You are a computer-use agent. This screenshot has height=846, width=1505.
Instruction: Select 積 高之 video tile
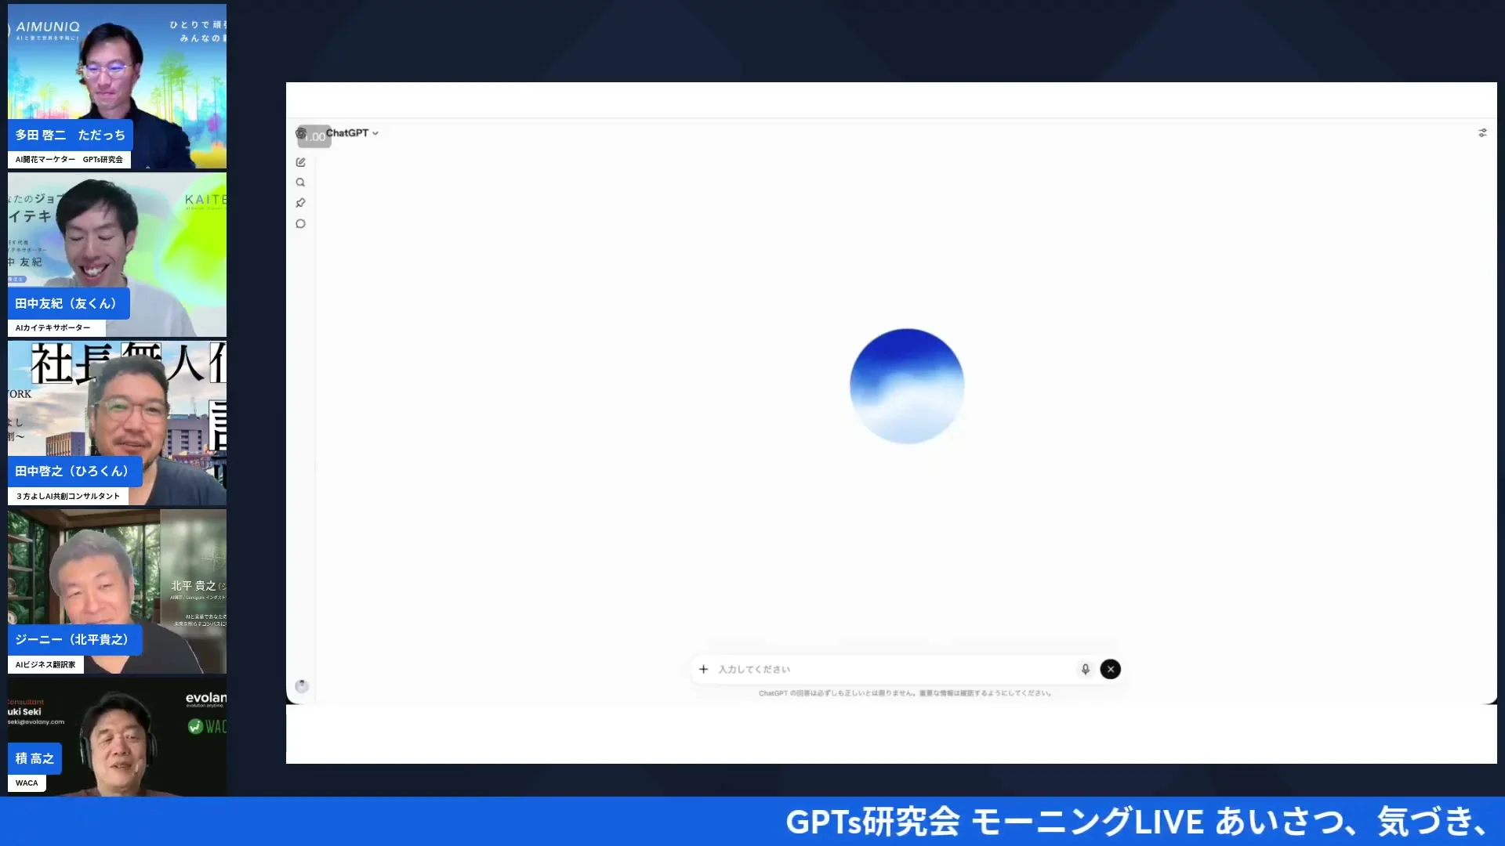click(117, 737)
